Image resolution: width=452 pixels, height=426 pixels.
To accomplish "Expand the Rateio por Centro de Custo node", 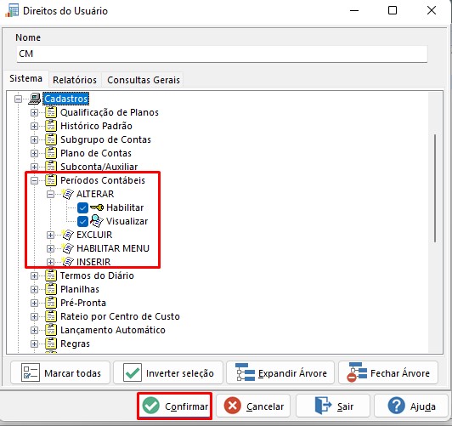I will click(x=34, y=316).
